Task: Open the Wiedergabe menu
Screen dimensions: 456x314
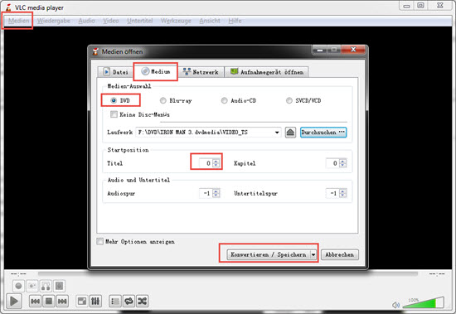Action: (x=54, y=21)
